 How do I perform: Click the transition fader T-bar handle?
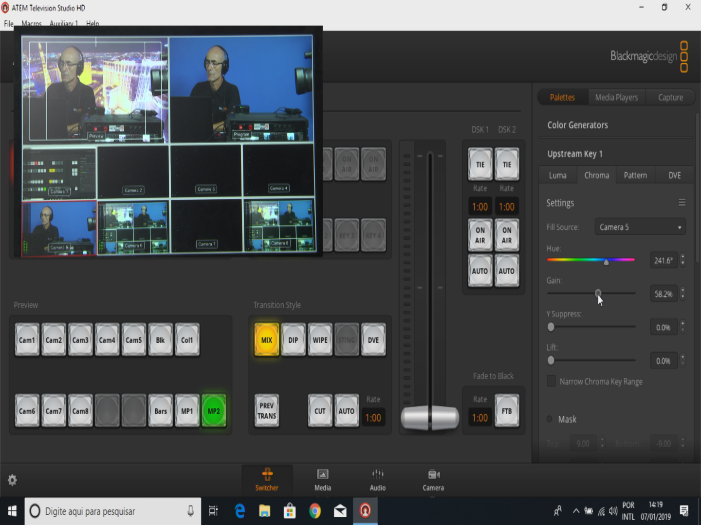pyautogui.click(x=430, y=418)
